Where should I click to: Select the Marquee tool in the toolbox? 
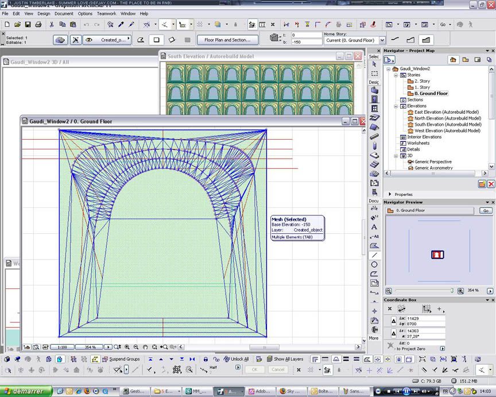click(374, 74)
